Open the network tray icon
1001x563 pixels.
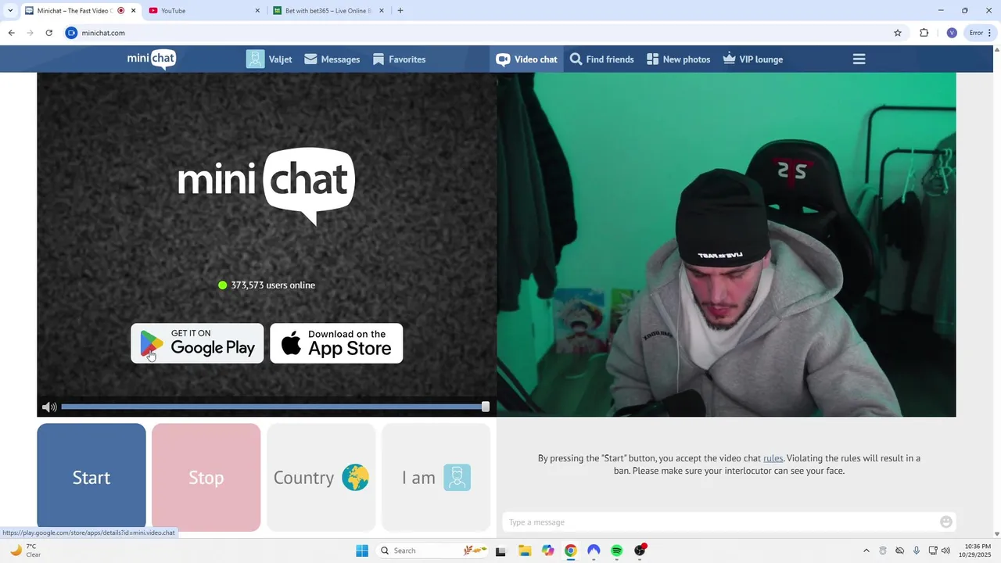933,550
